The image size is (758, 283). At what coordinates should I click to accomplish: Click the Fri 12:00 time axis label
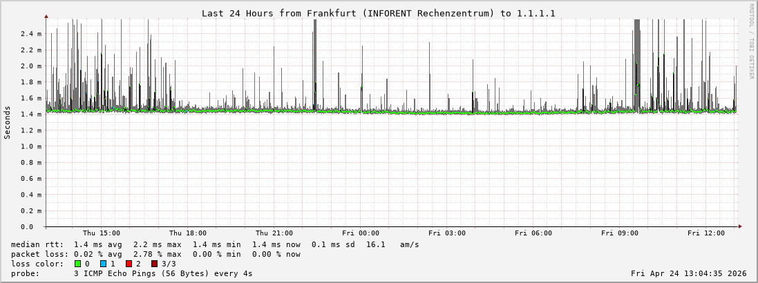pyautogui.click(x=705, y=233)
